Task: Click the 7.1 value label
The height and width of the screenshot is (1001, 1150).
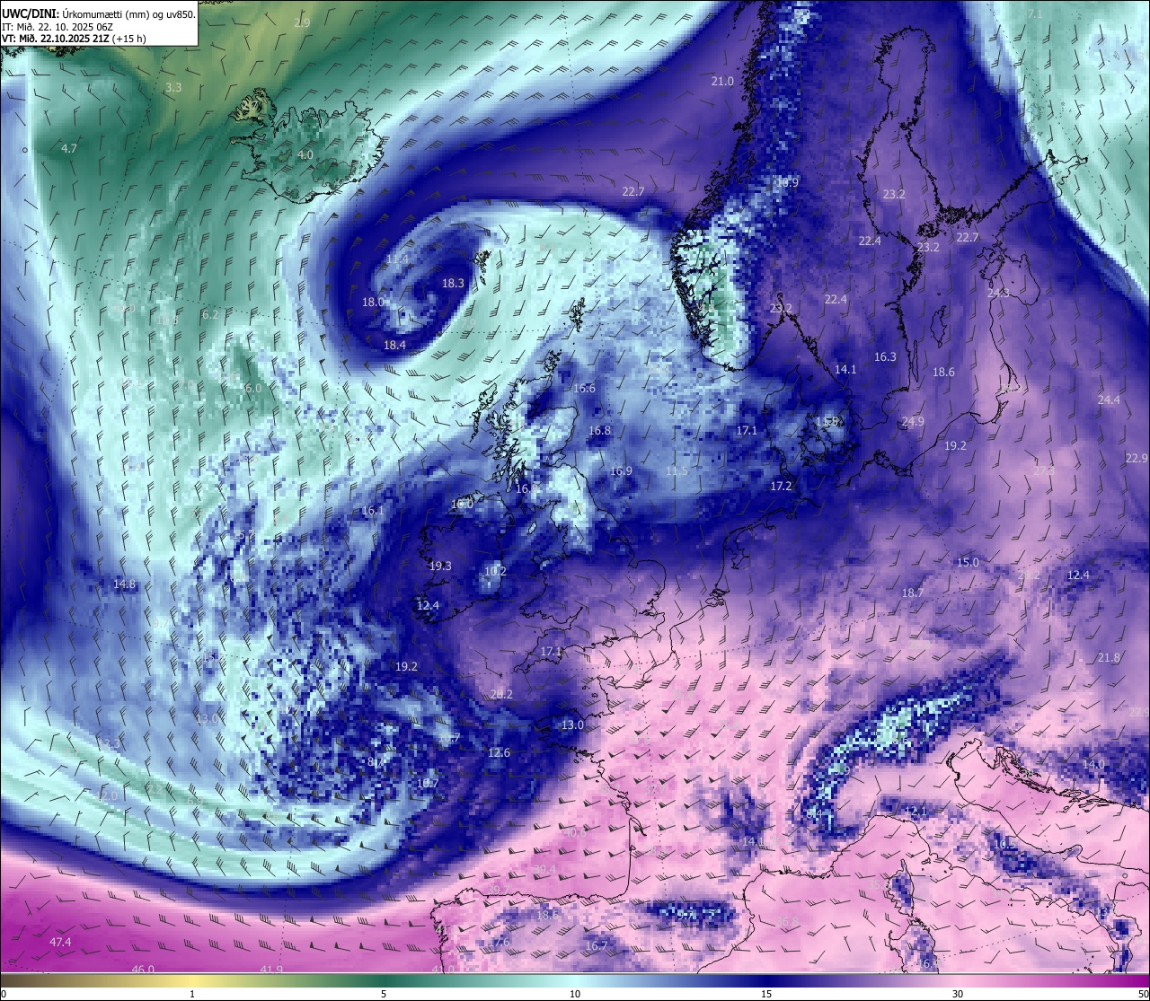Action: pos(1035,14)
